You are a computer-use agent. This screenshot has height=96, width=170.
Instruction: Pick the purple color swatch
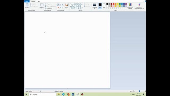[126, 4]
